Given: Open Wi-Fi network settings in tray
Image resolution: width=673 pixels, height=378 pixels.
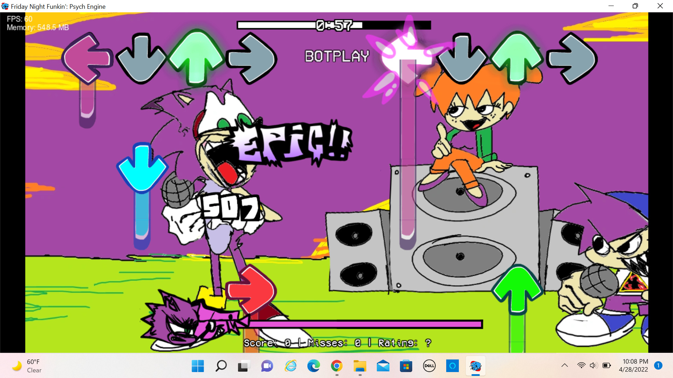Looking at the screenshot, I should coord(581,365).
